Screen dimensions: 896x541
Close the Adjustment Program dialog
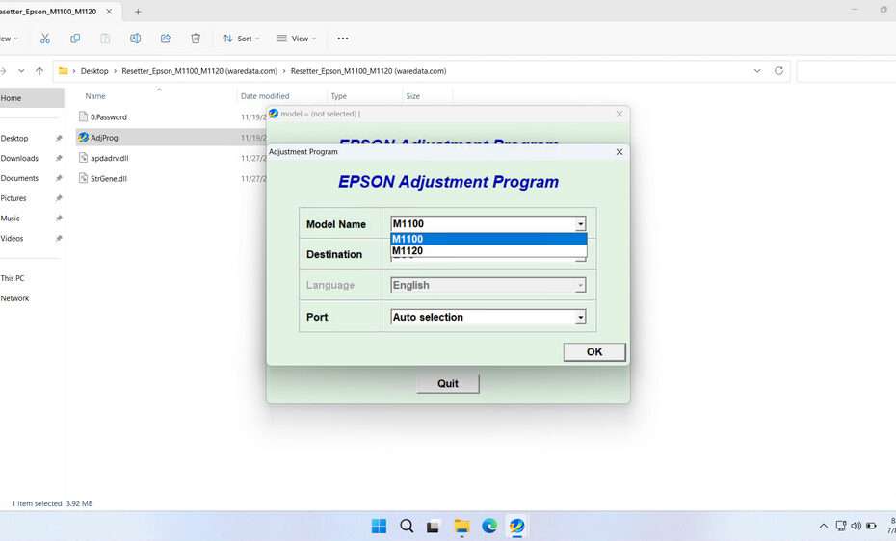pos(619,152)
